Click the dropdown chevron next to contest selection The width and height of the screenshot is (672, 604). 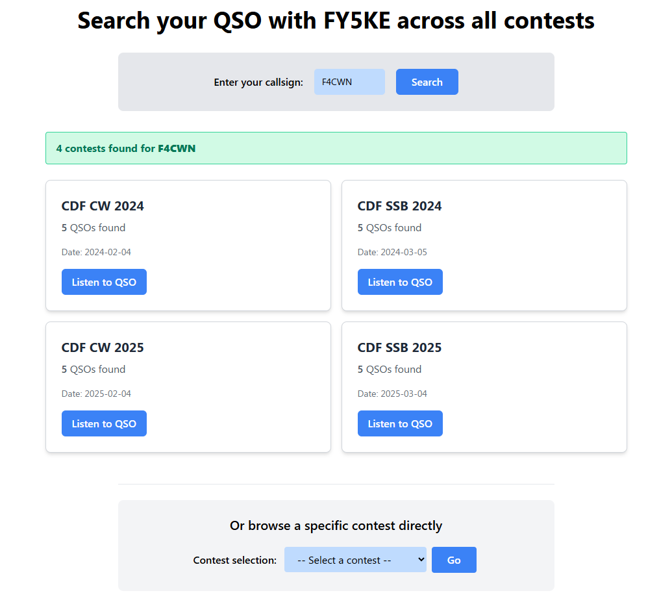coord(419,559)
